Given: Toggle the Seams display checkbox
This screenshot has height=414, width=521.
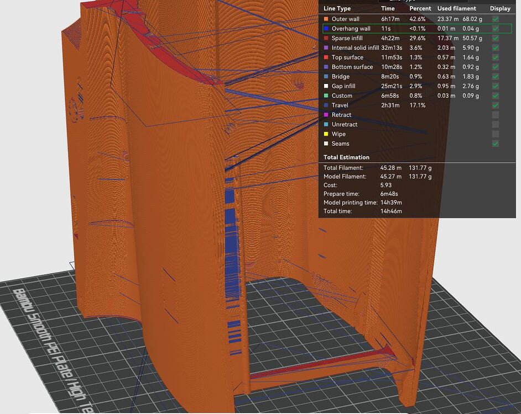Looking at the screenshot, I should pyautogui.click(x=495, y=144).
